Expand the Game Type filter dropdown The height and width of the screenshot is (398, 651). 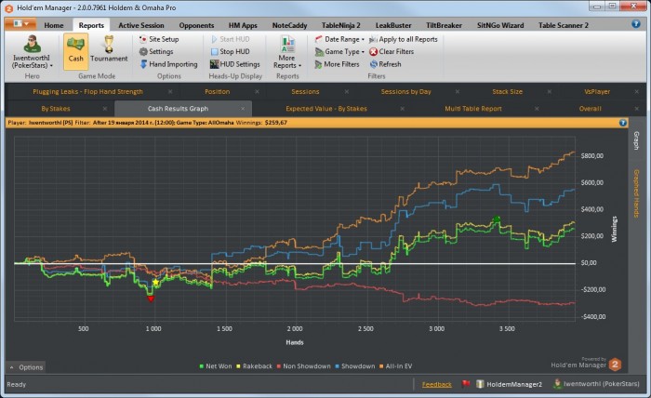(344, 52)
